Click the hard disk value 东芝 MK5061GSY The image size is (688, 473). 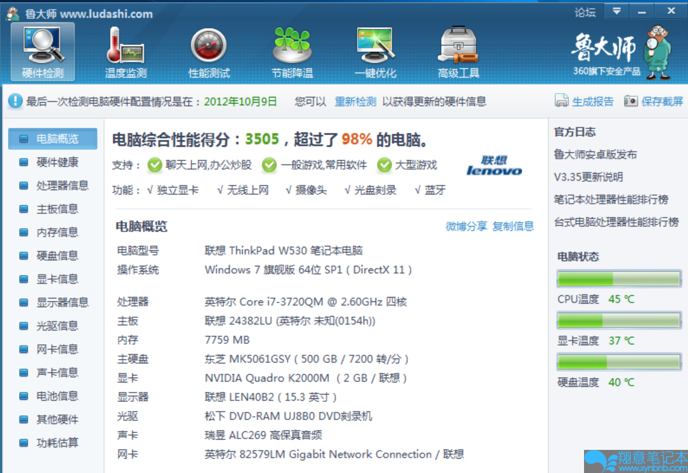tap(306, 359)
